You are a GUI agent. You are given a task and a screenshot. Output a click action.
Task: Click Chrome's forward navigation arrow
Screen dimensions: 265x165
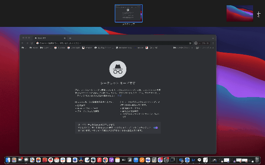27,43
